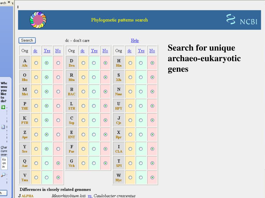This screenshot has height=198, width=265.
Task: Select 'dc' radio for R Mtu
Action: pyautogui.click(x=83, y=77)
